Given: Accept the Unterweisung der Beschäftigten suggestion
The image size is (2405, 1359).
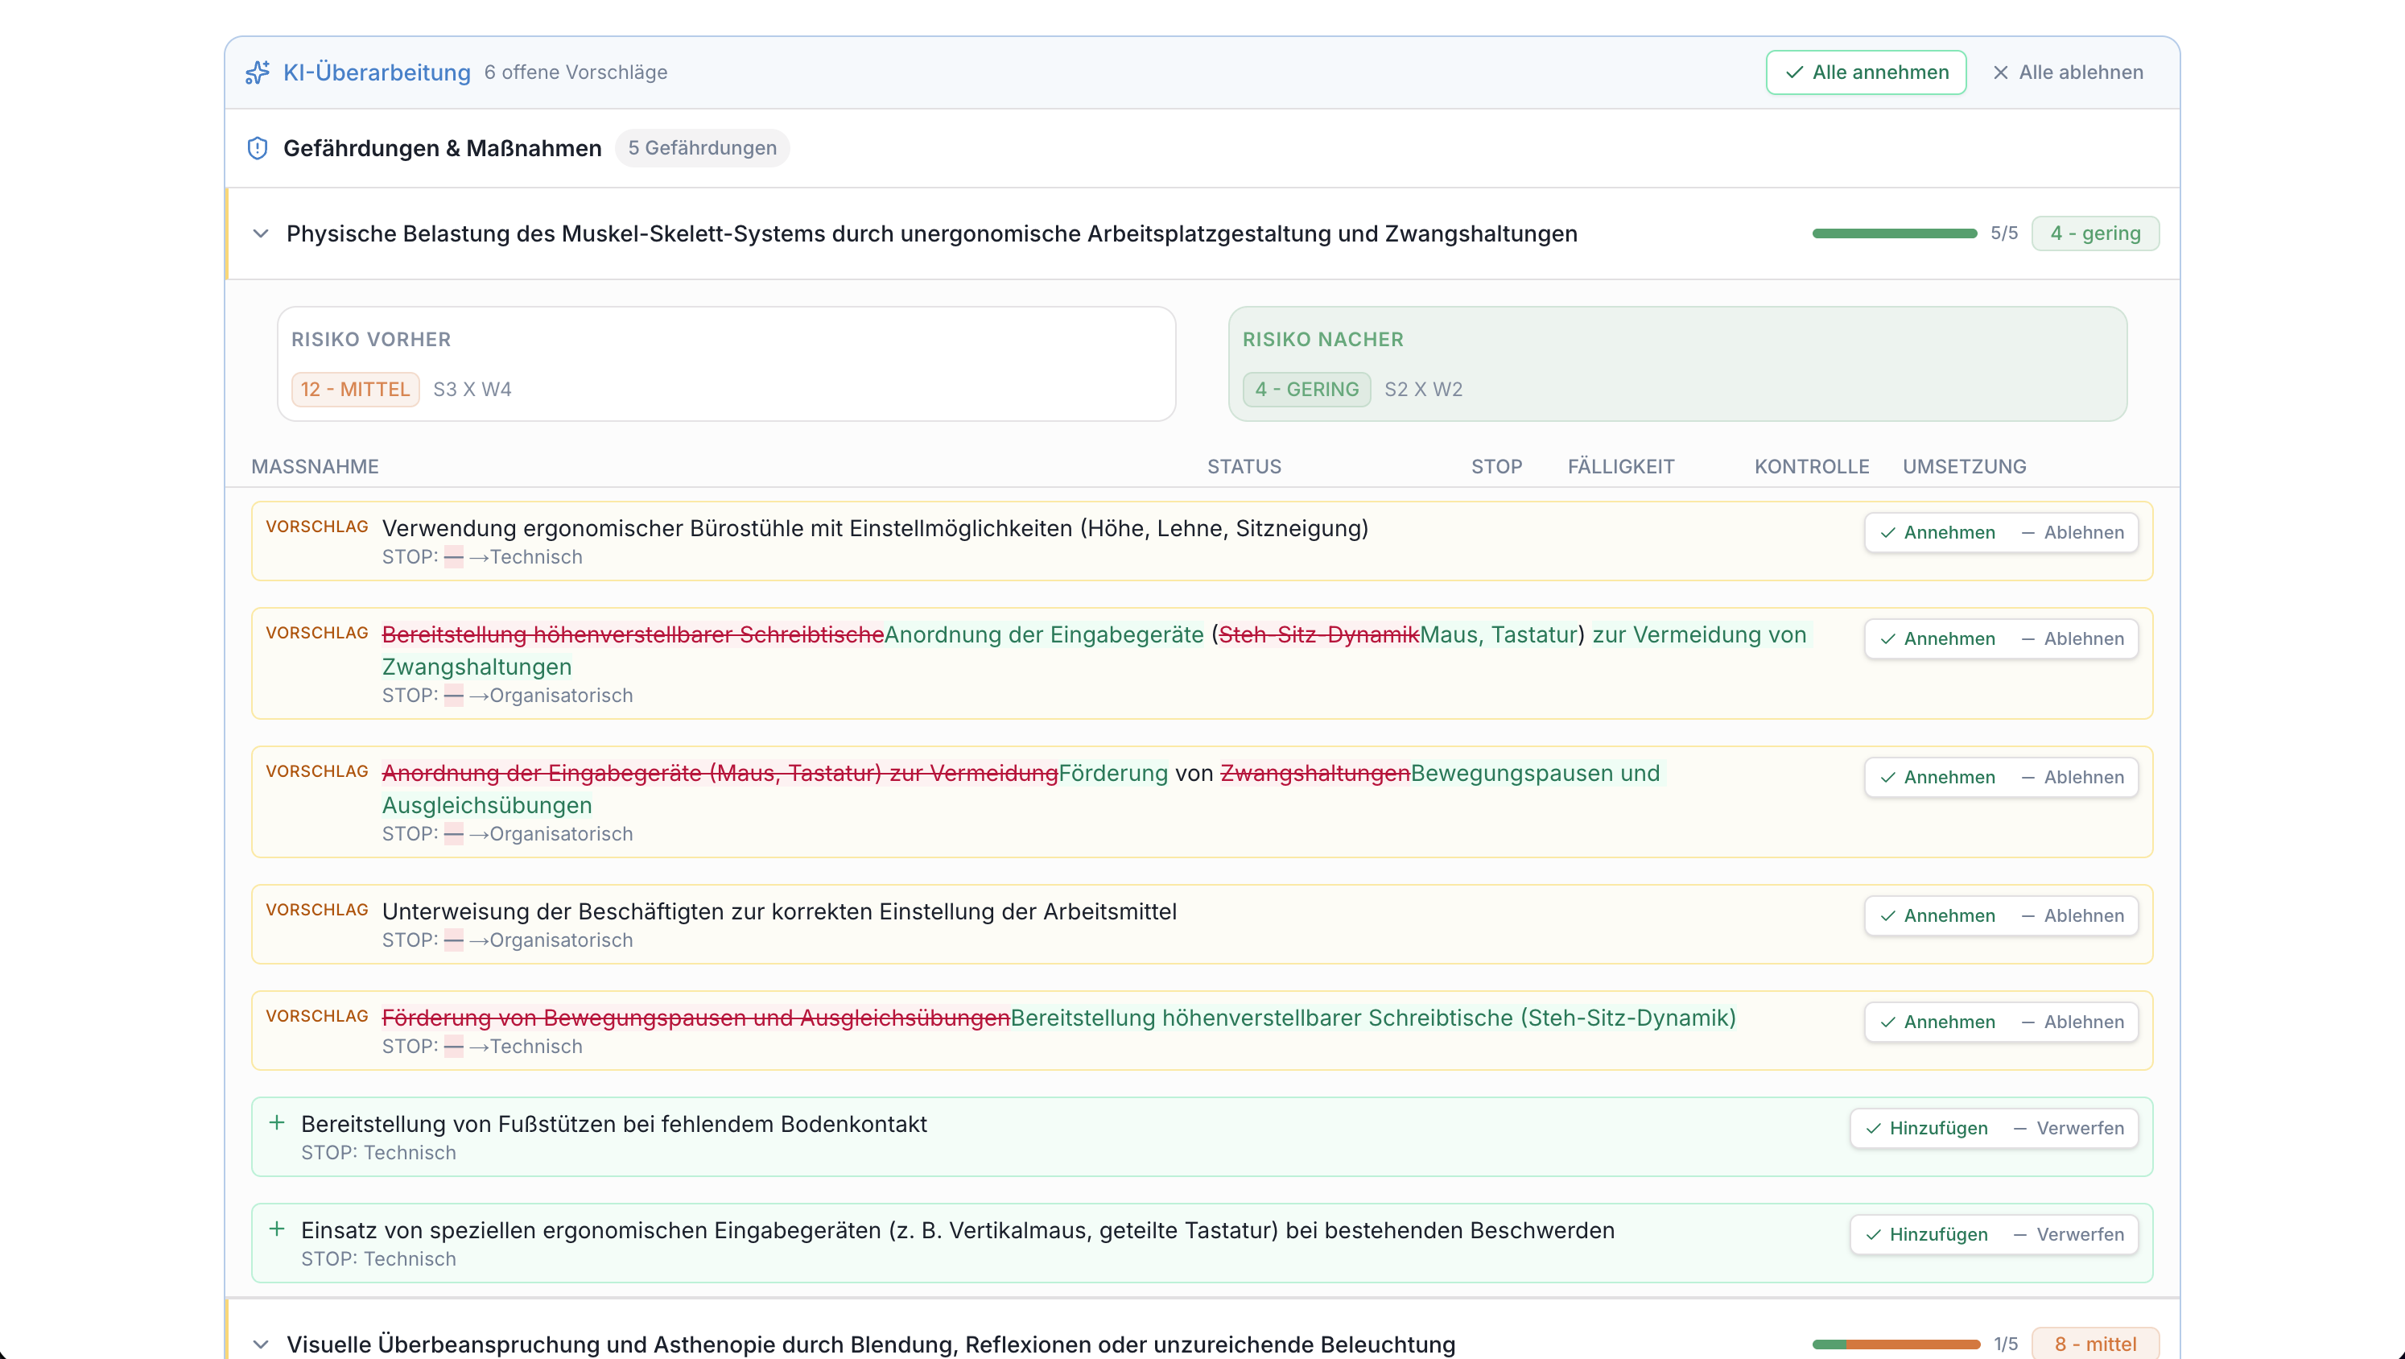Looking at the screenshot, I should pyautogui.click(x=1937, y=915).
